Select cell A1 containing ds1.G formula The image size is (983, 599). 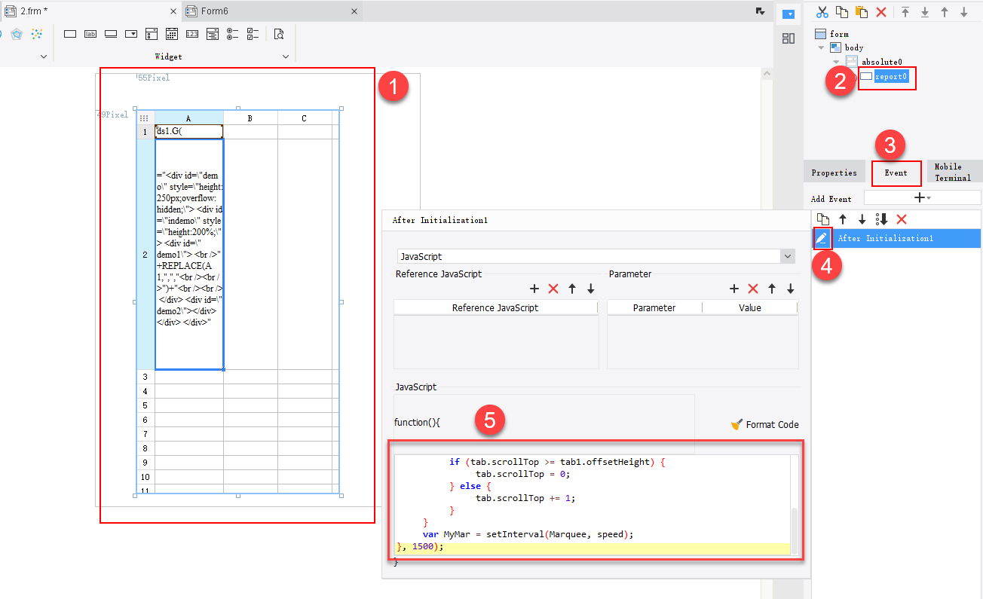188,130
